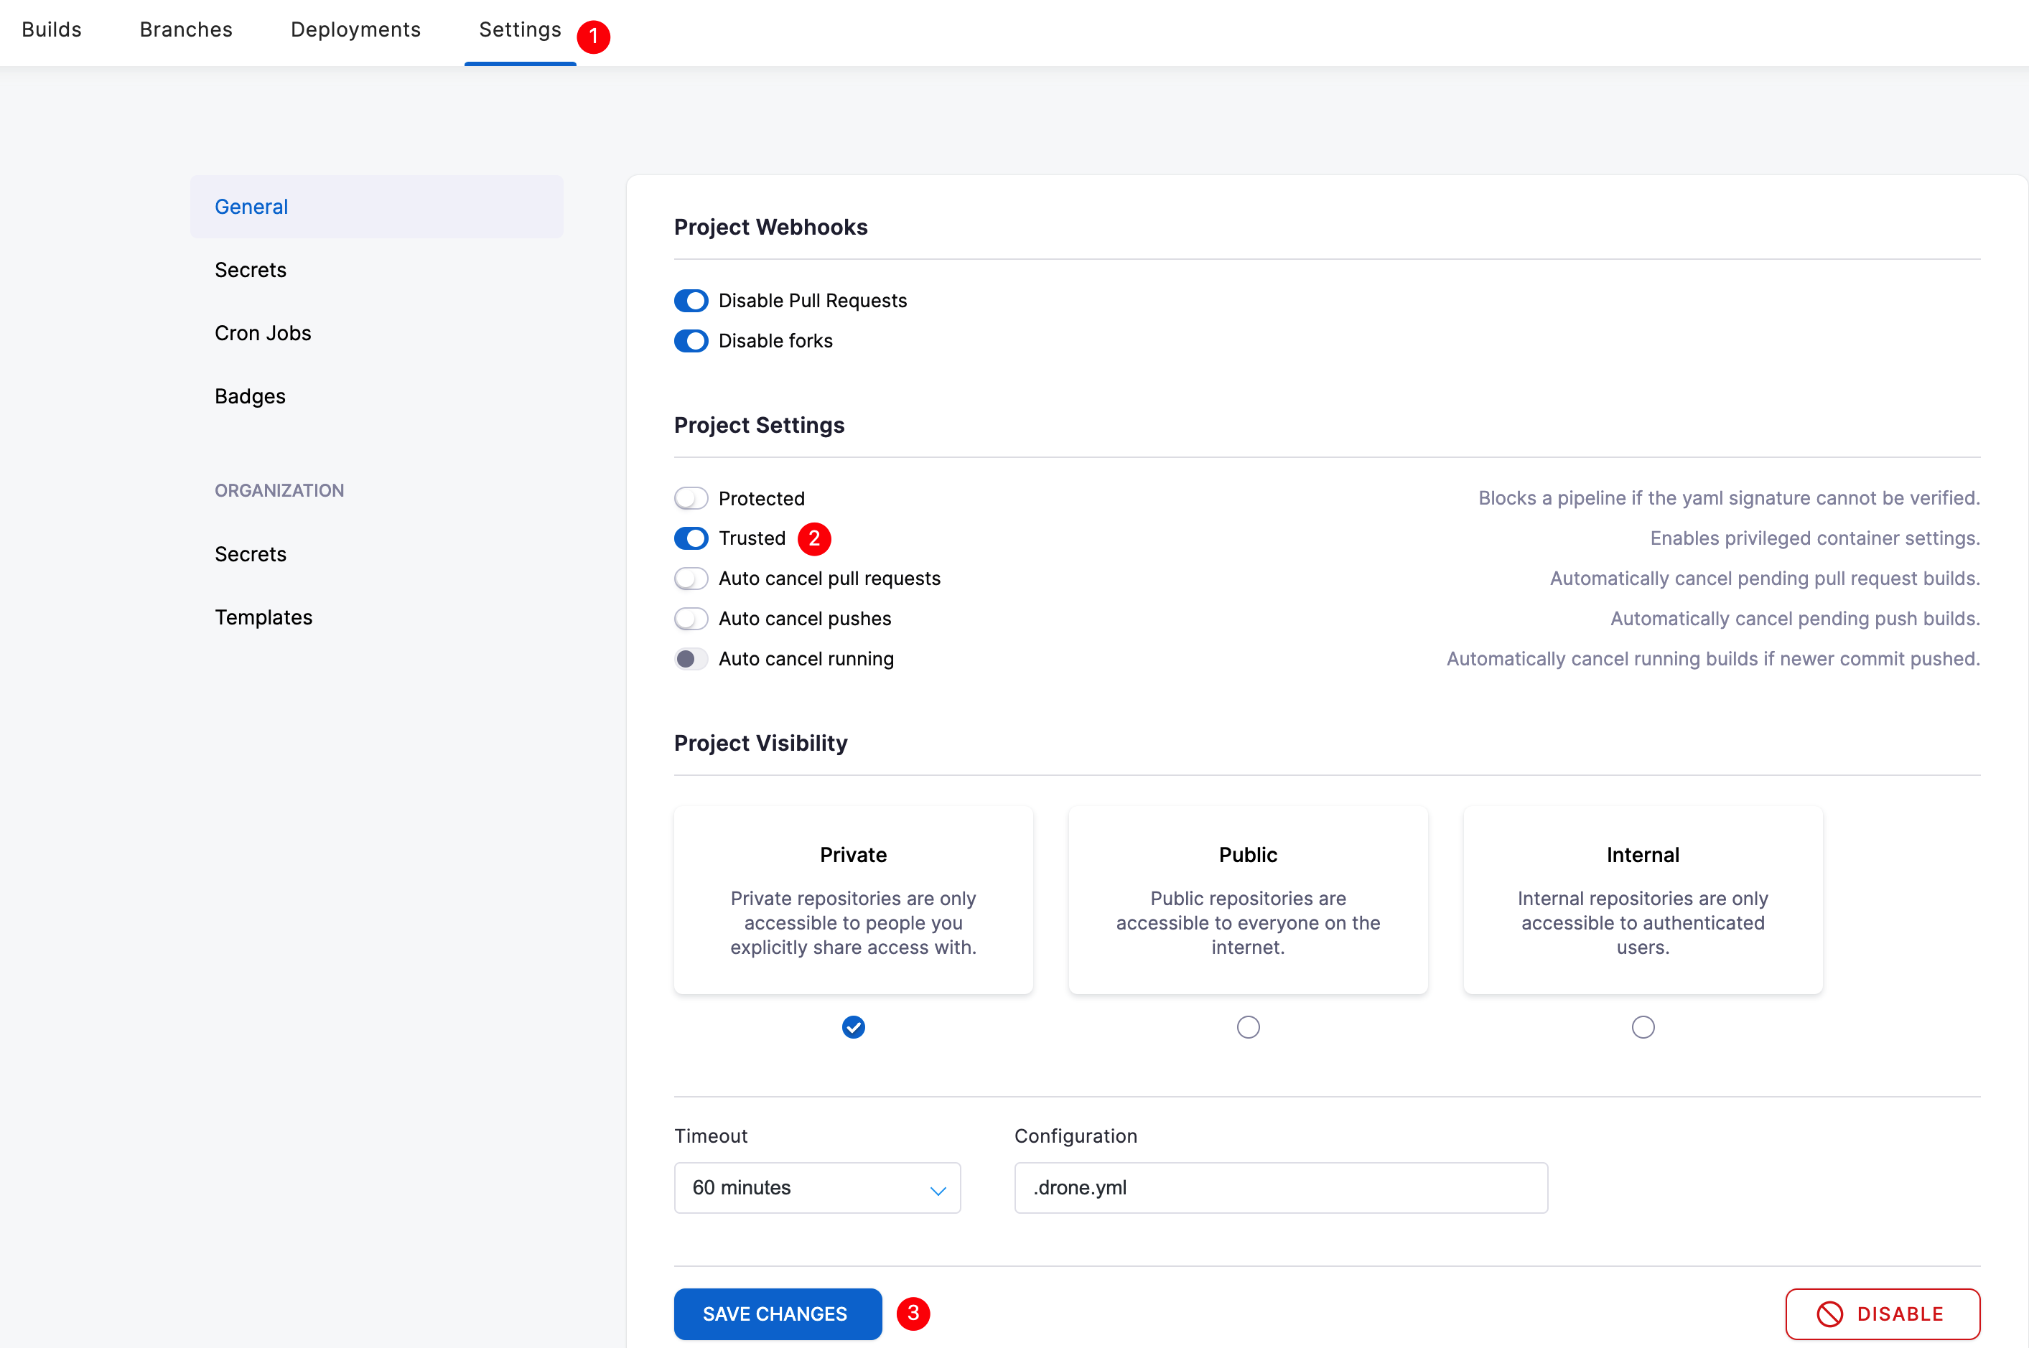Image resolution: width=2029 pixels, height=1348 pixels.
Task: Open the Deployments tab
Action: [x=355, y=30]
